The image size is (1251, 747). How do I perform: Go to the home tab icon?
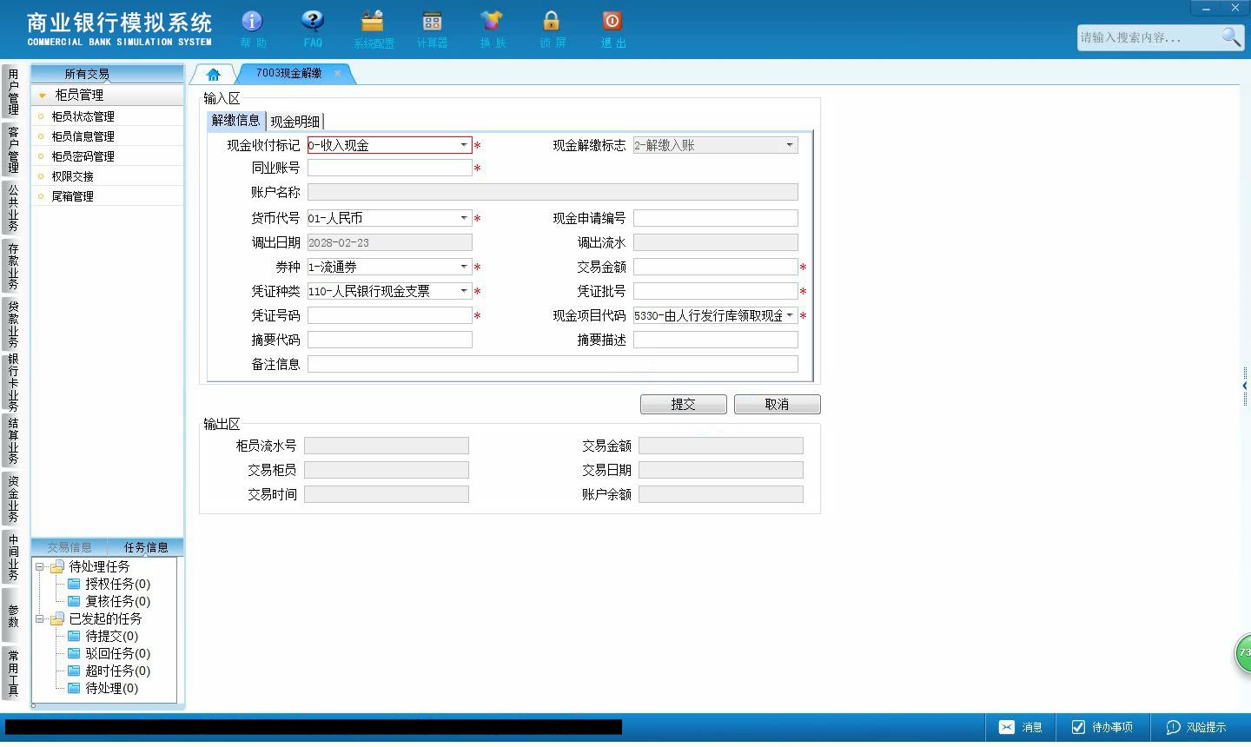214,75
